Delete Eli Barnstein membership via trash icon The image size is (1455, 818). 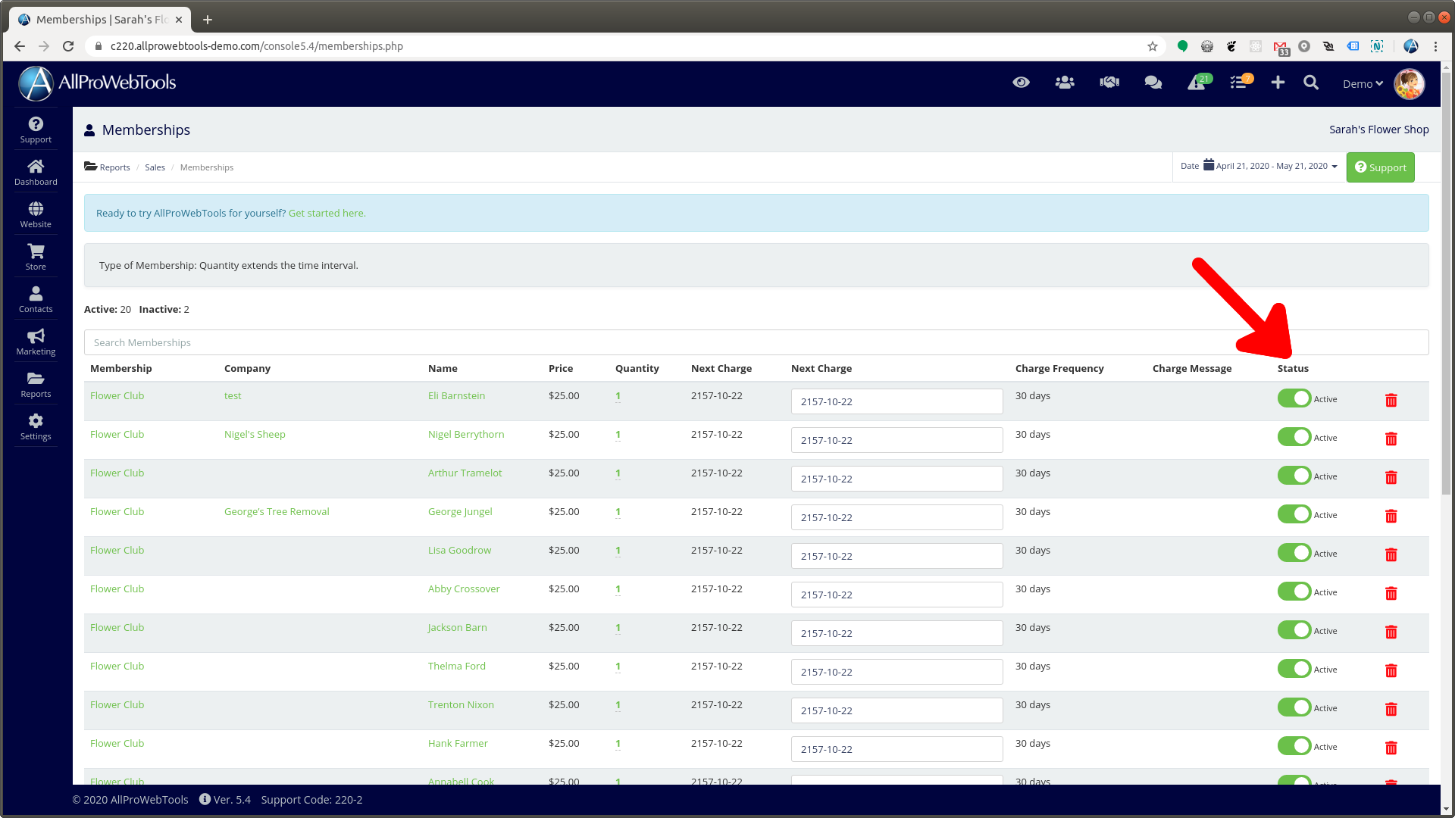[1391, 400]
